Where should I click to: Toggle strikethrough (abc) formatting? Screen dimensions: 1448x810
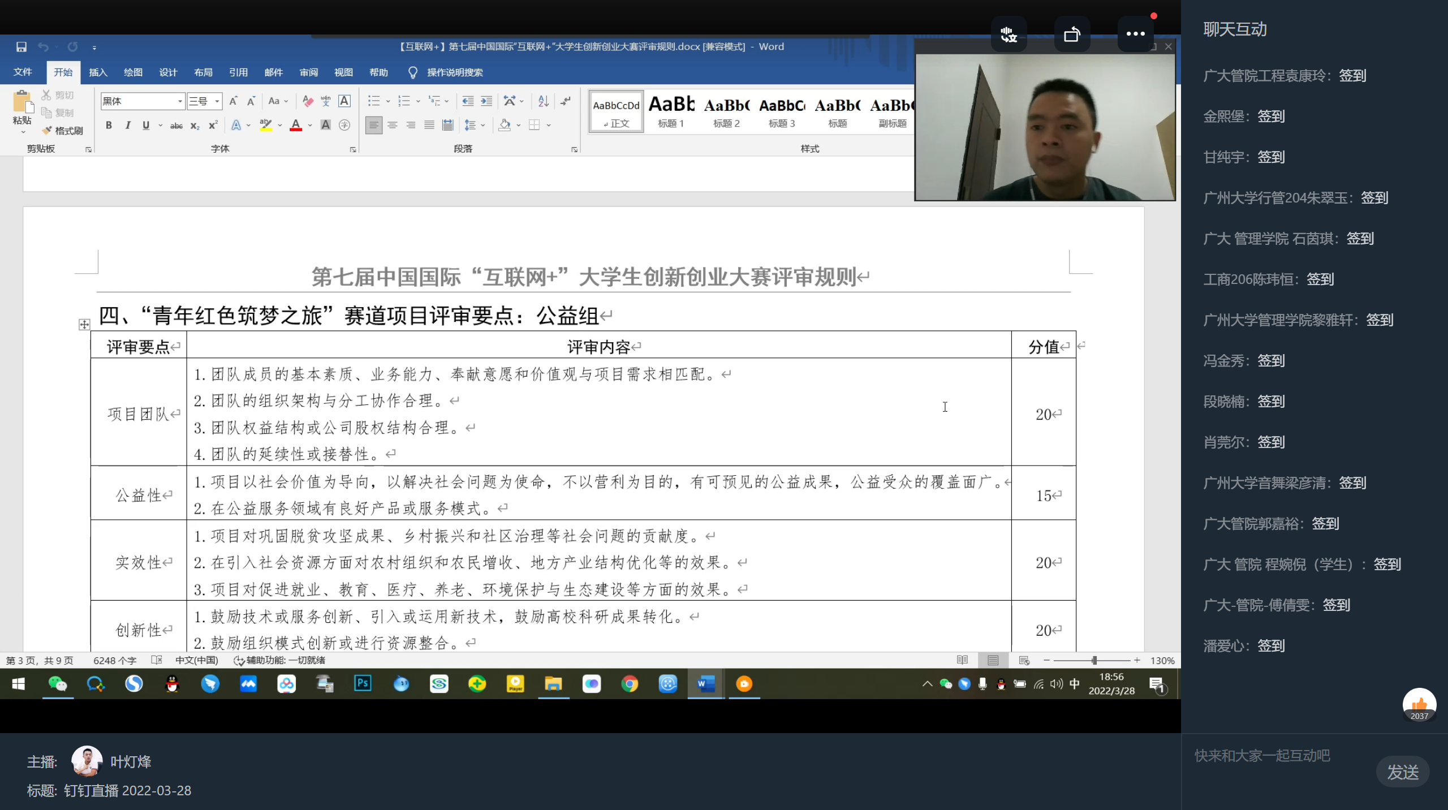click(x=176, y=126)
